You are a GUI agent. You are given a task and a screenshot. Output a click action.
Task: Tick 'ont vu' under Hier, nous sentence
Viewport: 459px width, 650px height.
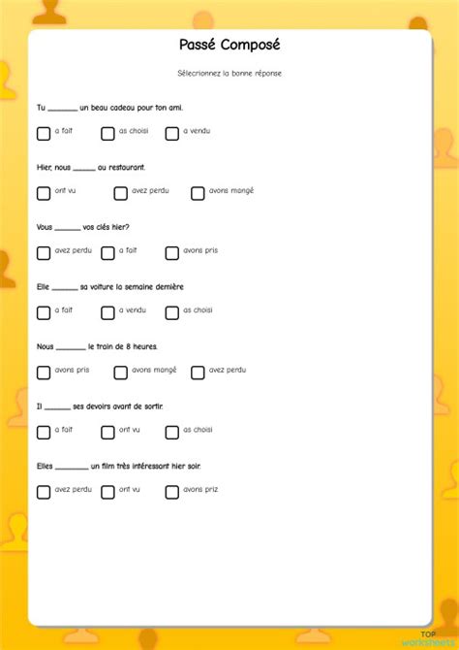44,193
